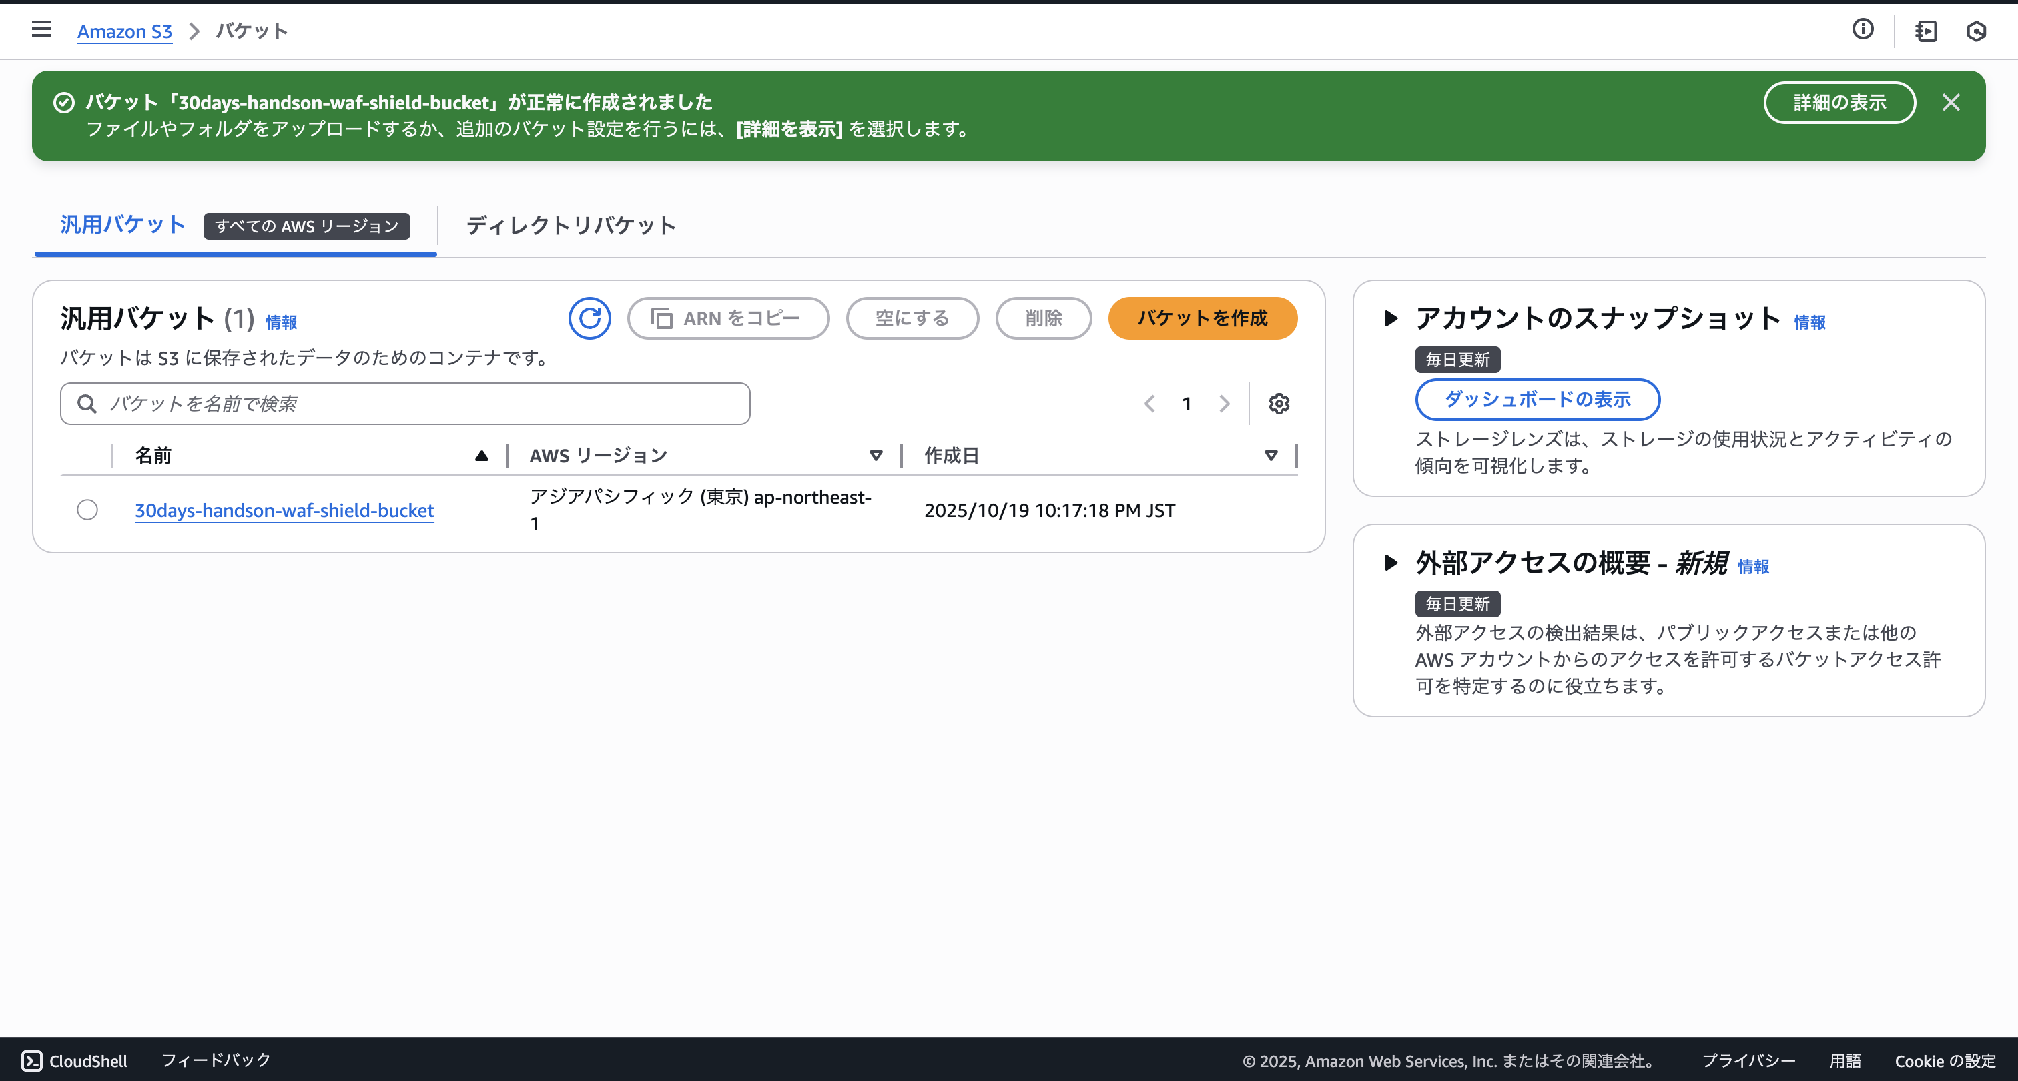Click the AWS region filter triangle
The image size is (2018, 1081).
876,456
